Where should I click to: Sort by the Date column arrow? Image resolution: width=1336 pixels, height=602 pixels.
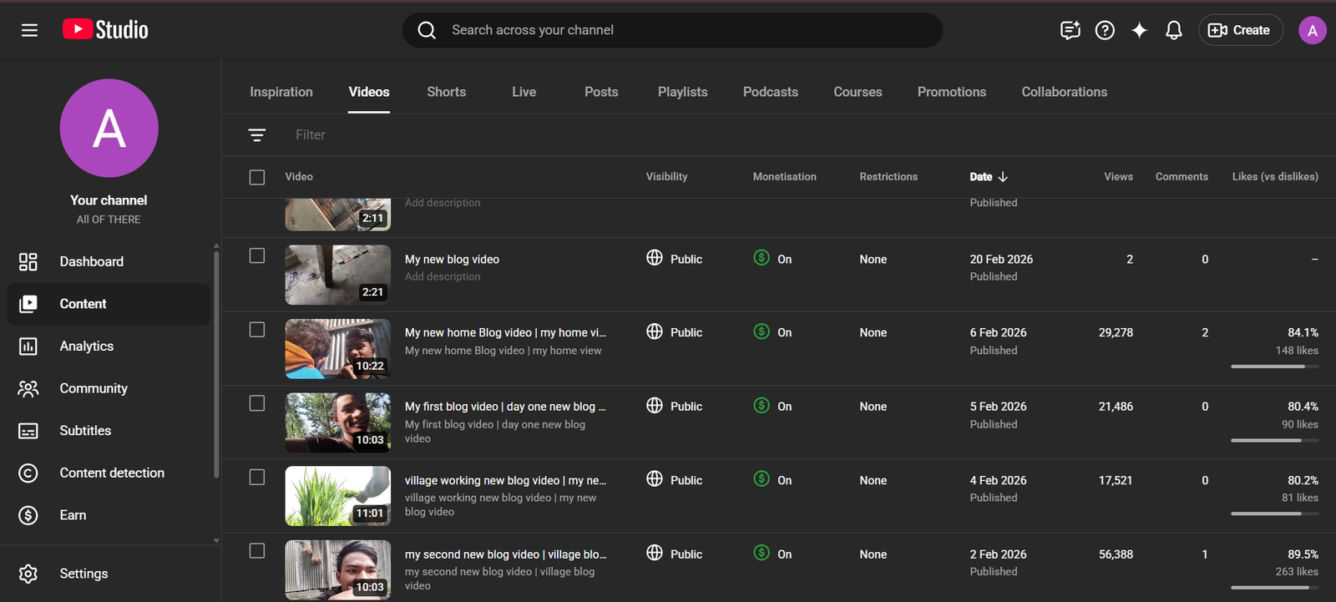[x=1003, y=177]
